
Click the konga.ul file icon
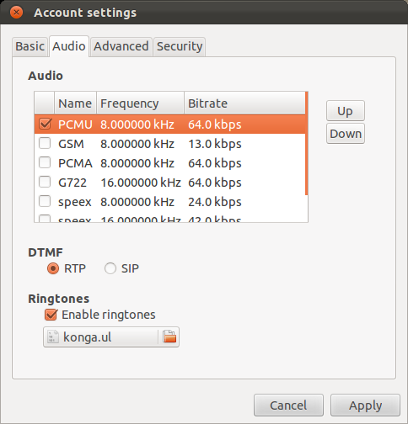[x=53, y=337]
